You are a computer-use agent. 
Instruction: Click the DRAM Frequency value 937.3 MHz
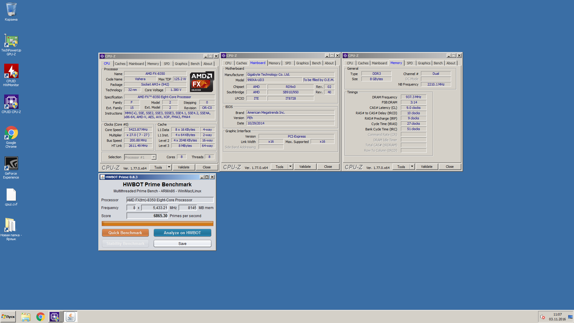(413, 97)
